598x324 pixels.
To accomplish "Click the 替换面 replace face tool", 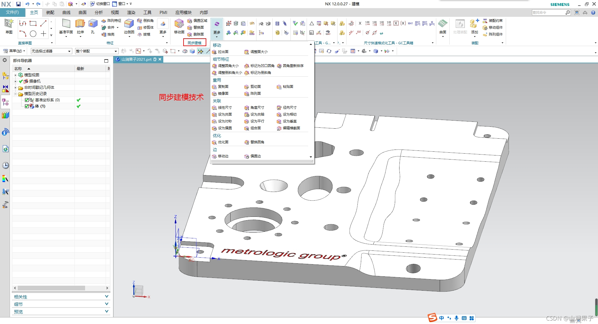I will [x=196, y=27].
